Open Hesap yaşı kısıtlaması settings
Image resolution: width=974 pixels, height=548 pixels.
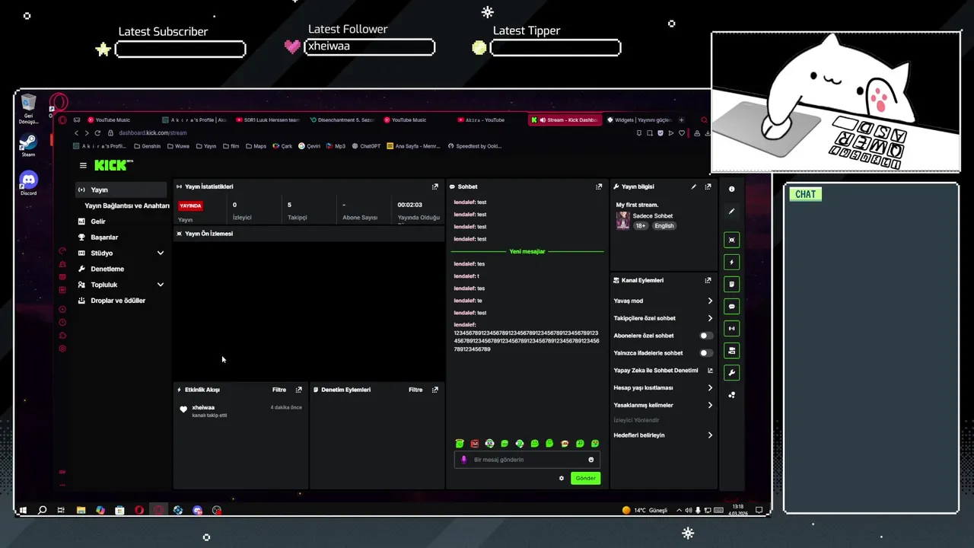pos(663,387)
